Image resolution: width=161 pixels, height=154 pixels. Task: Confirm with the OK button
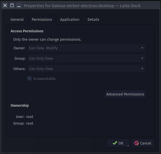tap(118, 143)
